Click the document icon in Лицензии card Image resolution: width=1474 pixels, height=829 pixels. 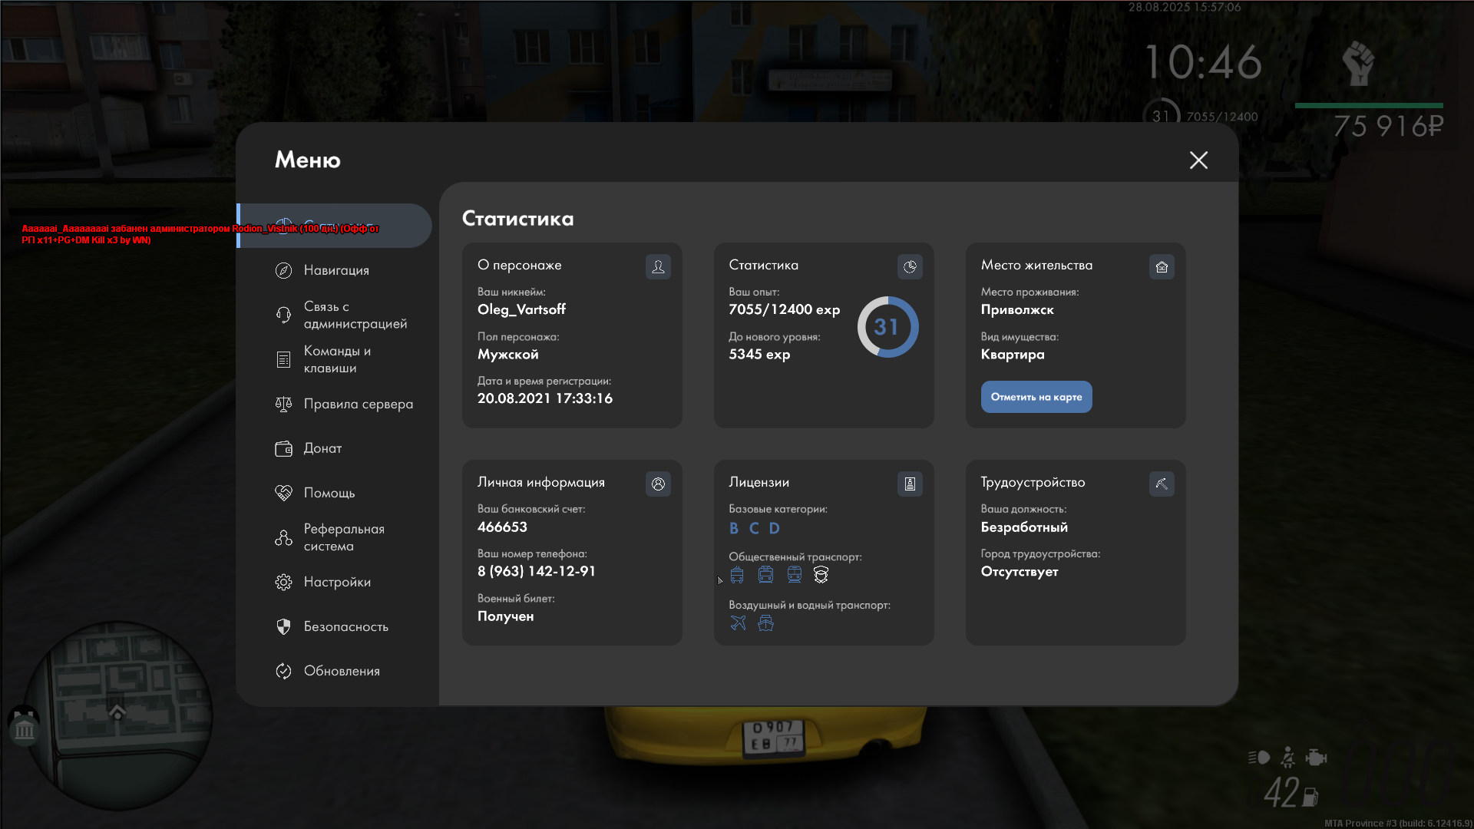click(x=910, y=484)
